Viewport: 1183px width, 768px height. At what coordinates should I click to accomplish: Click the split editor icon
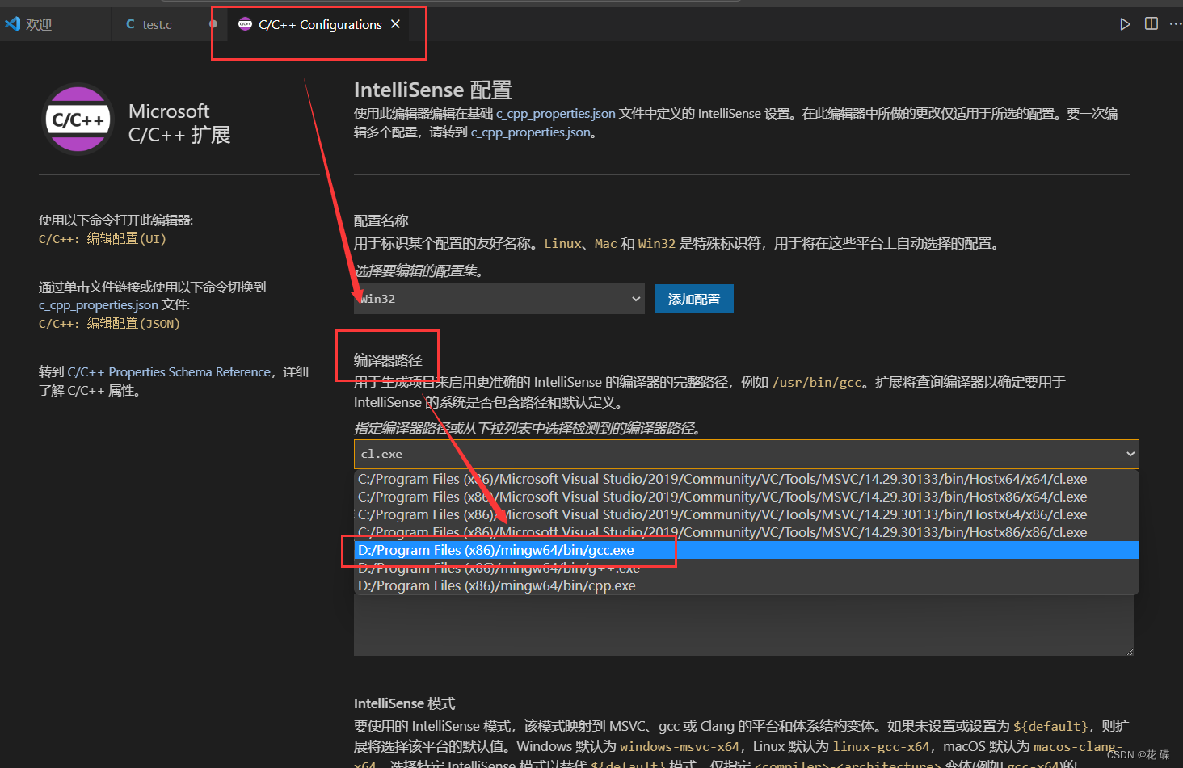pos(1151,24)
